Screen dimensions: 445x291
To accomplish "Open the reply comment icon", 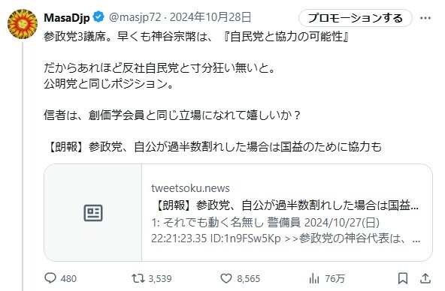I will click(x=50, y=278).
